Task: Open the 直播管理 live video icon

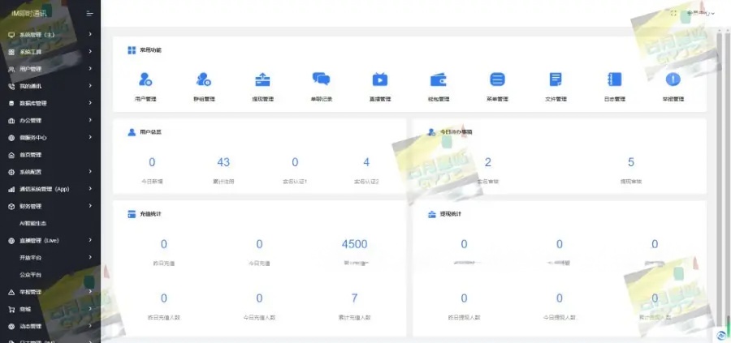Action: [380, 79]
